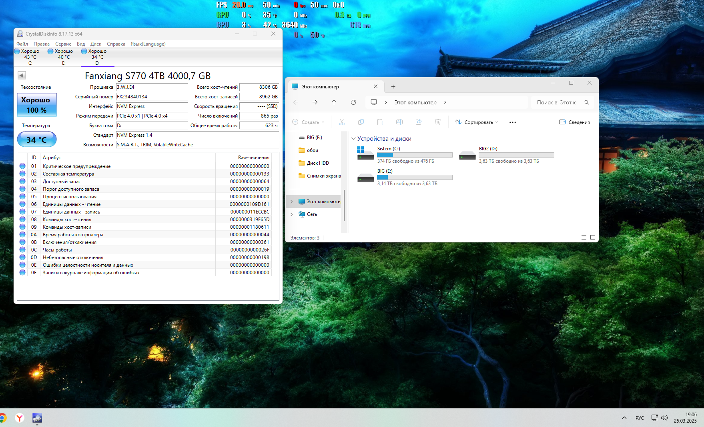
Task: Click the previous disk arrow in CrystalDiskInfo
Action: pos(22,75)
